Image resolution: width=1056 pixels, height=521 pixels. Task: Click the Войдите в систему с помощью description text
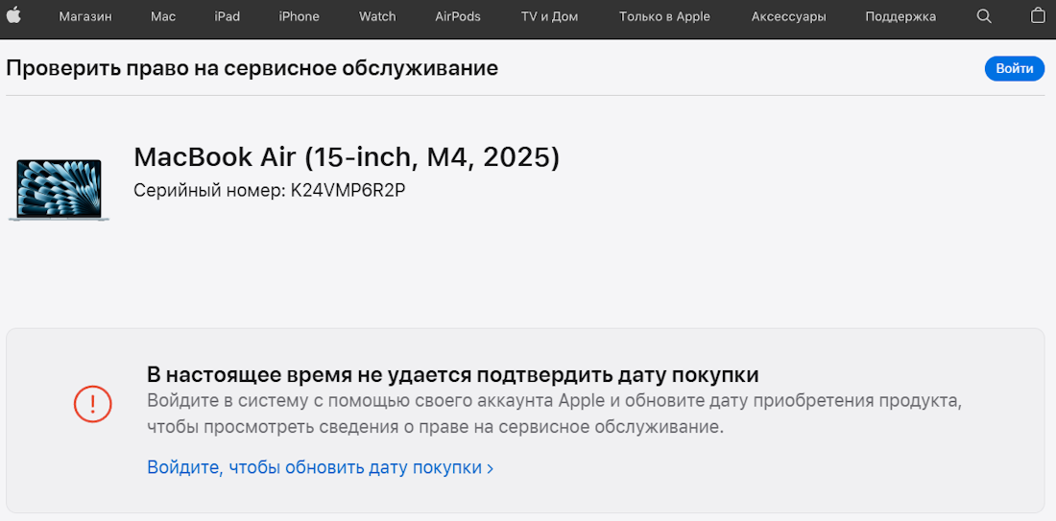(x=554, y=414)
